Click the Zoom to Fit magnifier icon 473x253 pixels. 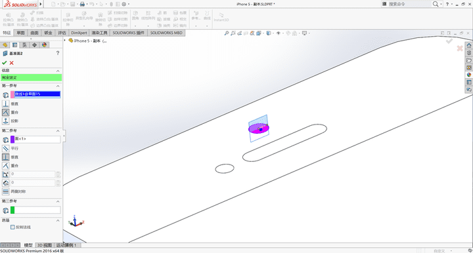(x=227, y=33)
